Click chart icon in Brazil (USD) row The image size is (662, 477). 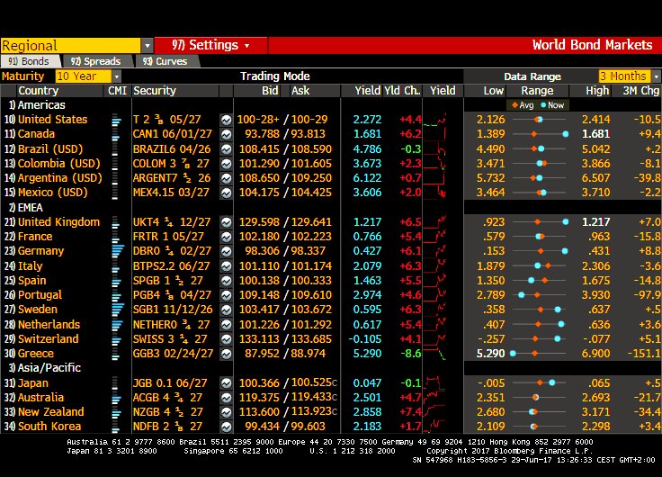tap(227, 149)
